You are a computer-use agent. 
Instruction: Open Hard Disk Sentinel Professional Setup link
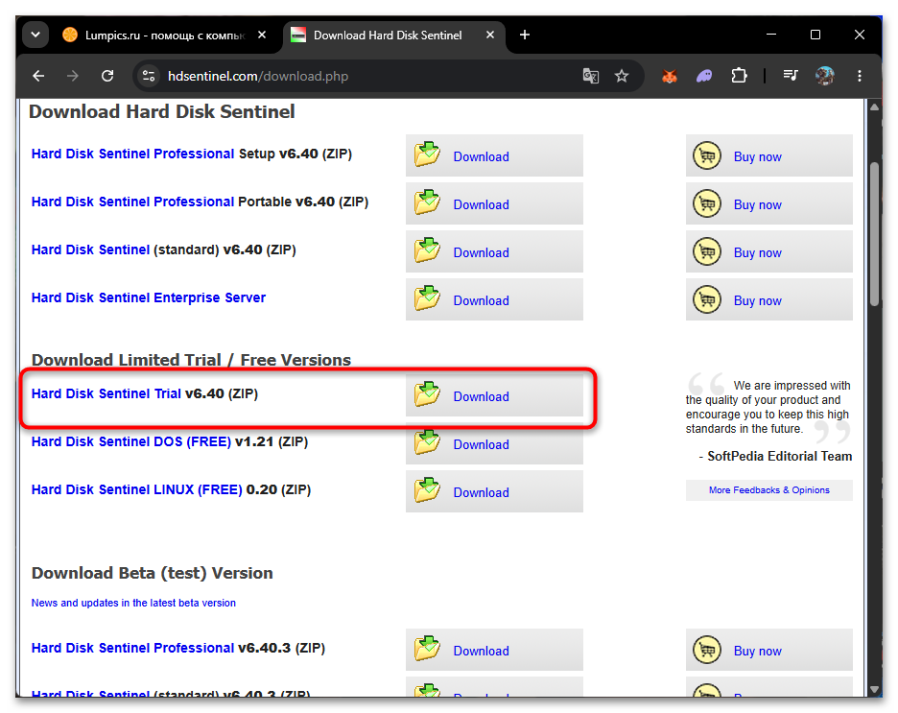132,154
